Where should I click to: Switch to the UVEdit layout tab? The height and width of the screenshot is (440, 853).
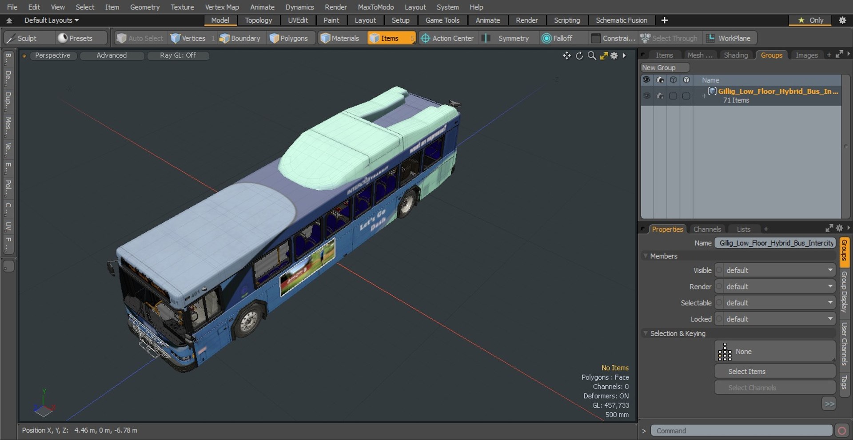298,20
